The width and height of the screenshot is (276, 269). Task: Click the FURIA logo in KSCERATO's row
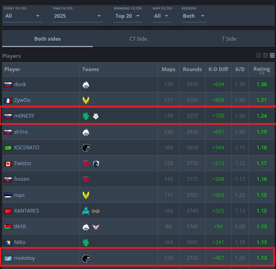click(x=86, y=148)
